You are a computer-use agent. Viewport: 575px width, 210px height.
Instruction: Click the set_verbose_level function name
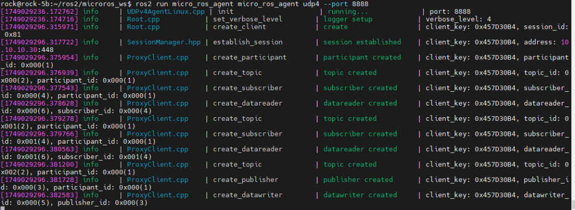[248, 19]
